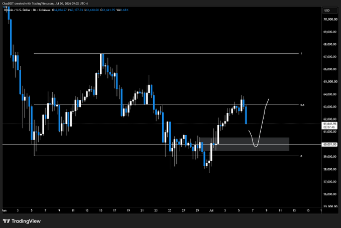Click the 64,000.00 price axis label
Screen dimensions: 341x228
(x=330, y=94)
